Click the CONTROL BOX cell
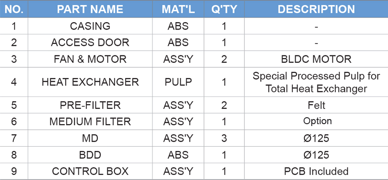 [x=90, y=171]
